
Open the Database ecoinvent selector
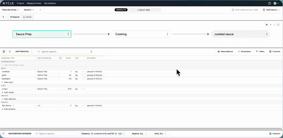(x=103, y=134)
